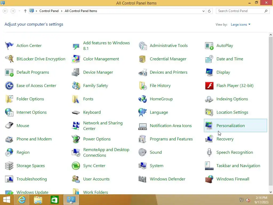Open the AutoPlay icon

[209, 46]
